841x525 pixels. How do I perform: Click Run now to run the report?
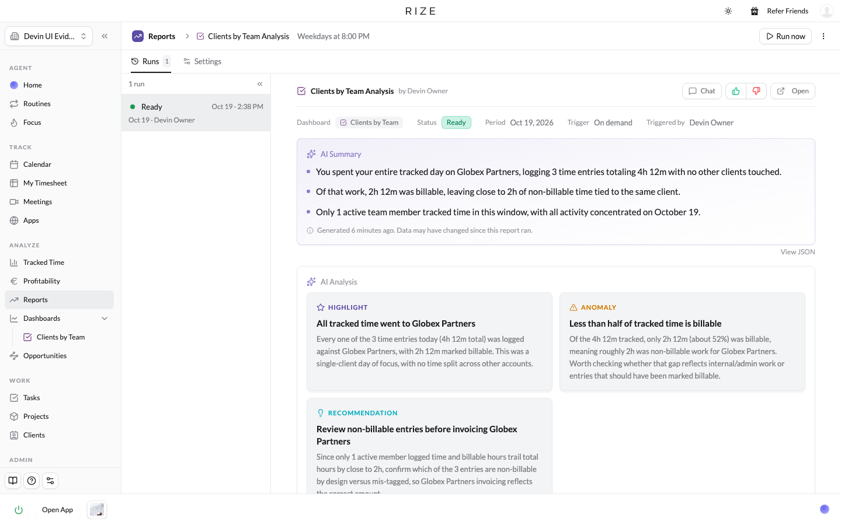pos(786,36)
